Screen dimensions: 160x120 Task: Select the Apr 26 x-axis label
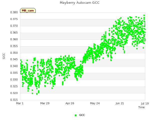70,103
